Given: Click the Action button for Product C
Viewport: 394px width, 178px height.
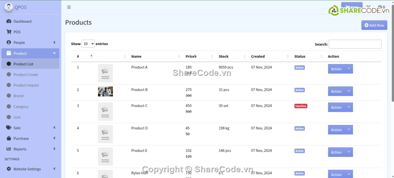Looking at the screenshot, I should [x=336, y=107].
